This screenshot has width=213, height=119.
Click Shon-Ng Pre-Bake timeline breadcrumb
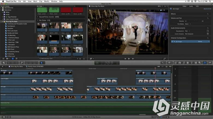coord(17,66)
